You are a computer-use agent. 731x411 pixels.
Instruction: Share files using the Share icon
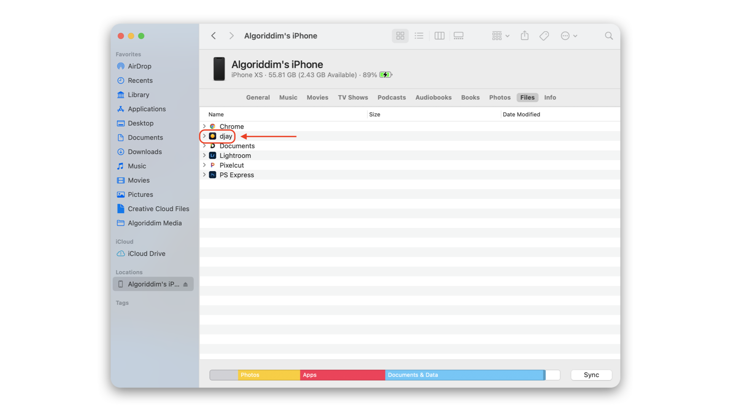(524, 35)
